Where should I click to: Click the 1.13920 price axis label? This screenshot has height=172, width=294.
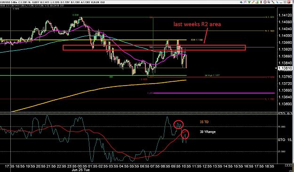(285, 49)
